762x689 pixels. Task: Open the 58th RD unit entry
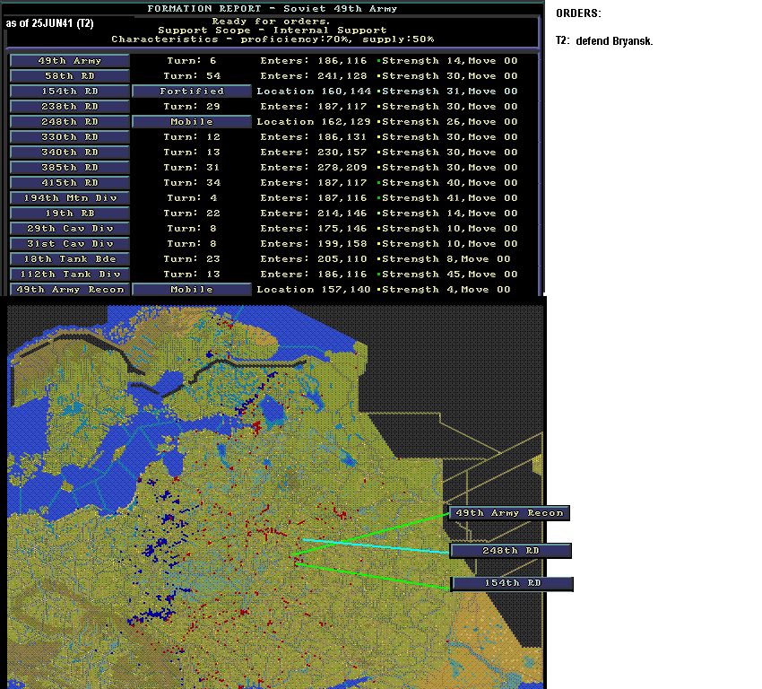click(x=70, y=76)
